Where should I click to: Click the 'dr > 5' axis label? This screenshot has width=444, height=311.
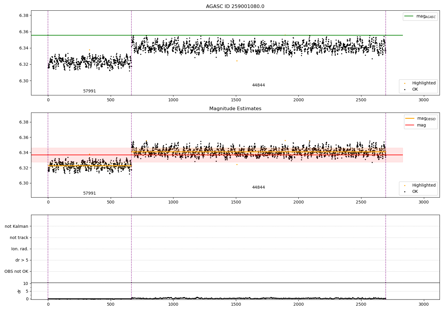[22, 260]
